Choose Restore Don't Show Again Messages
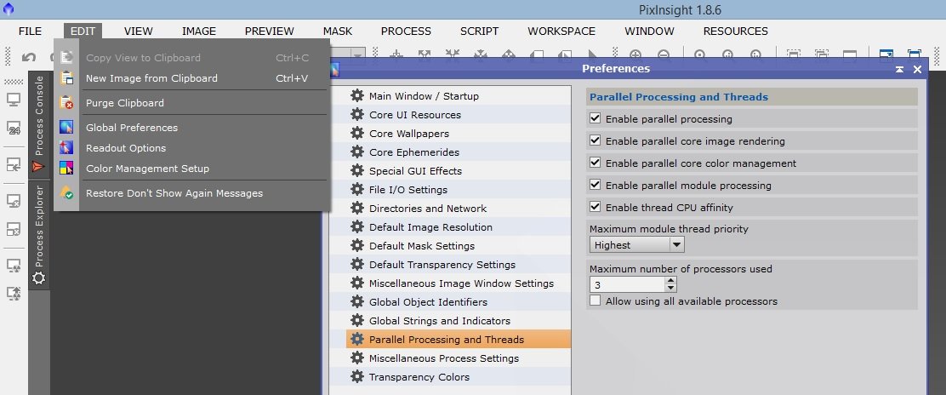The image size is (946, 395). [x=174, y=193]
